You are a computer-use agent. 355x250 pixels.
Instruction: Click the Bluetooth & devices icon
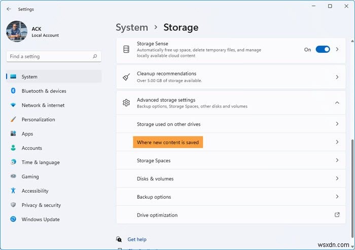coord(13,91)
